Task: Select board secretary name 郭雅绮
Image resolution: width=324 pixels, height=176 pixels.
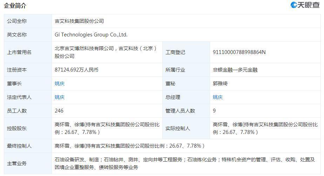Action: tap(220, 83)
